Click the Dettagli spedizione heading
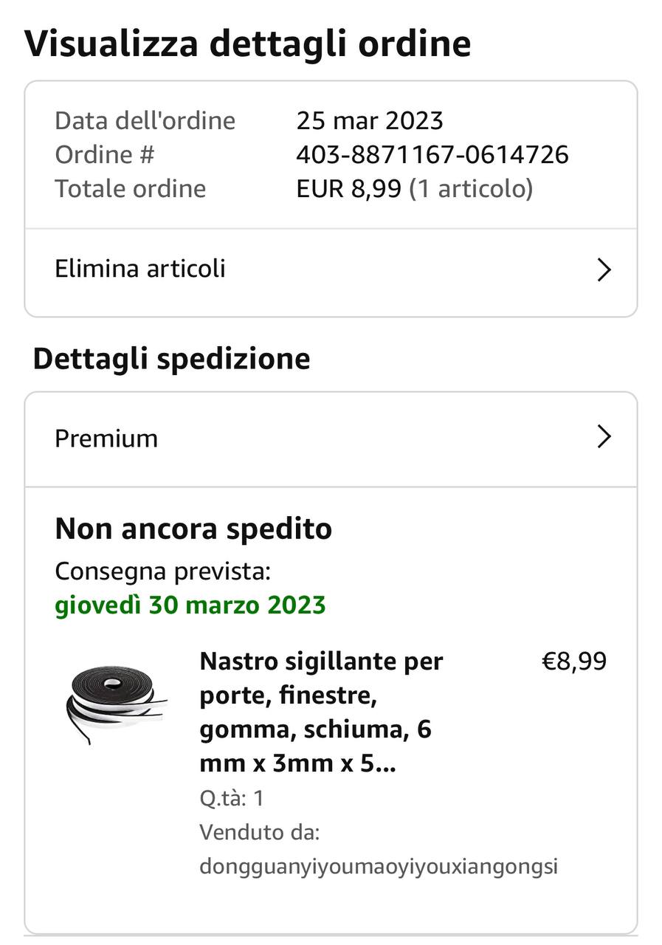The height and width of the screenshot is (945, 662). [x=171, y=359]
